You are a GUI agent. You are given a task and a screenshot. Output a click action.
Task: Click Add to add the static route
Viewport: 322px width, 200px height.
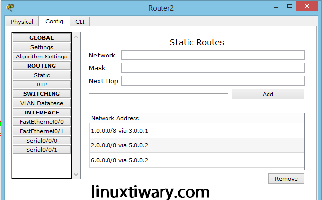pyautogui.click(x=268, y=94)
